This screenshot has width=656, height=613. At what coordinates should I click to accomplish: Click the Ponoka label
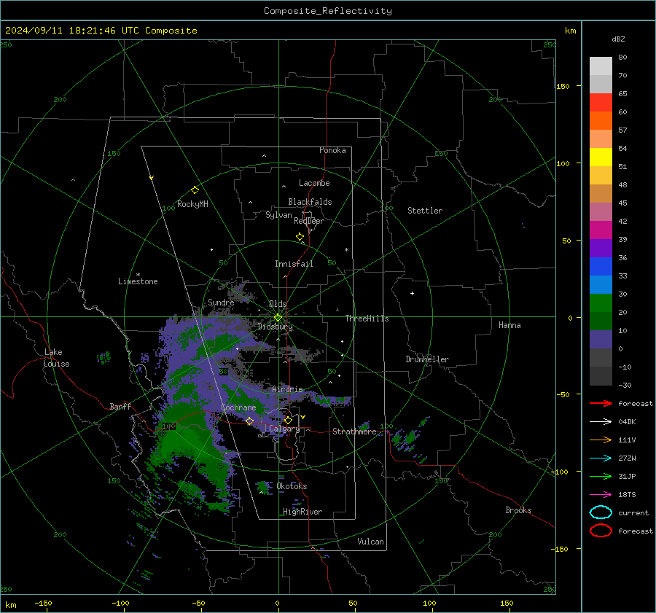tap(332, 150)
